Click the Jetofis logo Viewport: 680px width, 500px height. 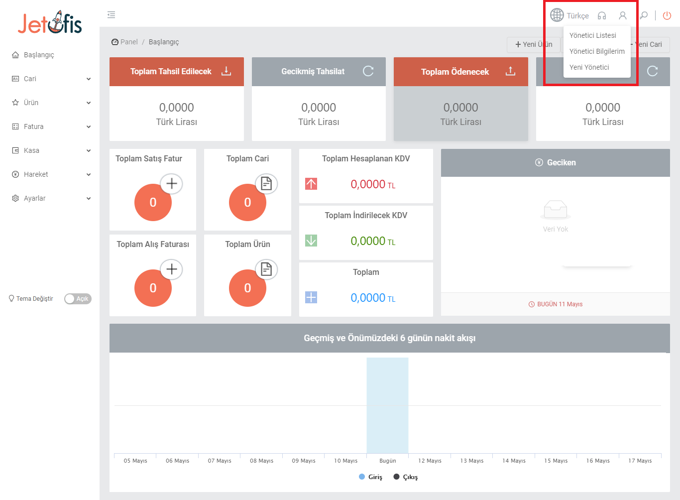coord(50,22)
